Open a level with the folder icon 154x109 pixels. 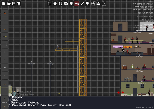click(x=9, y=4)
